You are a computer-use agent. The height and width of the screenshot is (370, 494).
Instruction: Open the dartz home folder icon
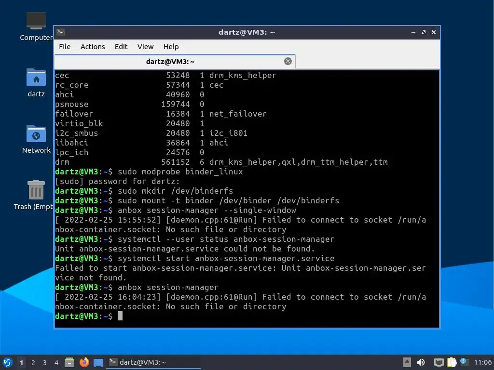[x=36, y=83]
